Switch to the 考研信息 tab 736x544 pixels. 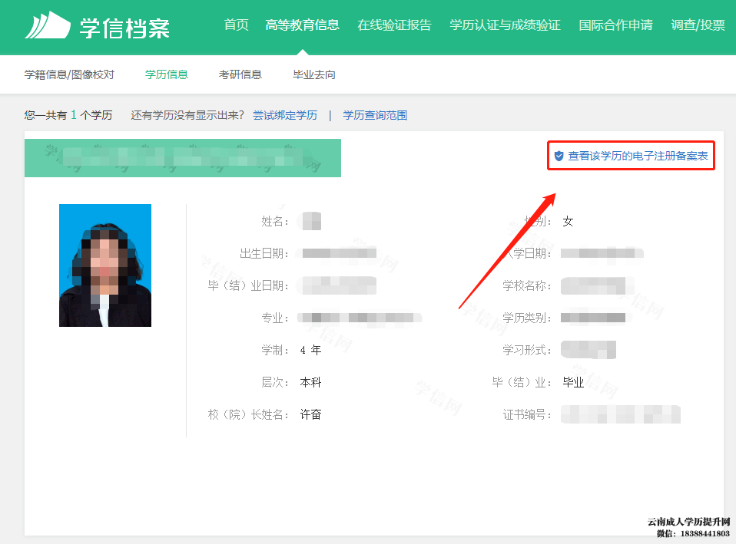pos(240,74)
